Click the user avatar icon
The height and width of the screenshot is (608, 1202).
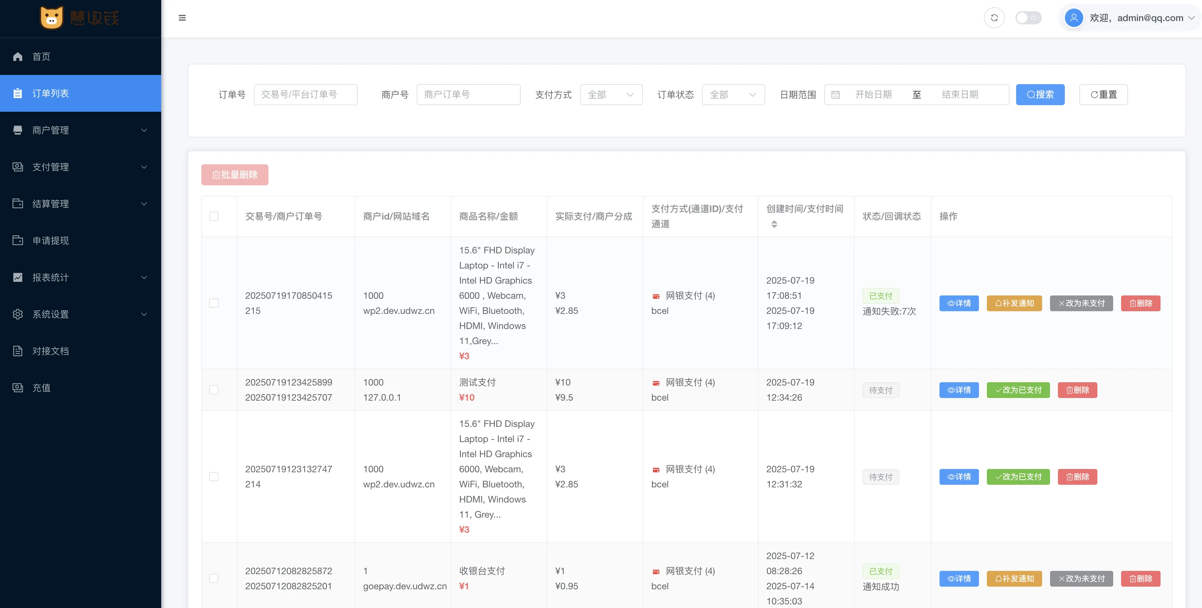click(x=1074, y=18)
